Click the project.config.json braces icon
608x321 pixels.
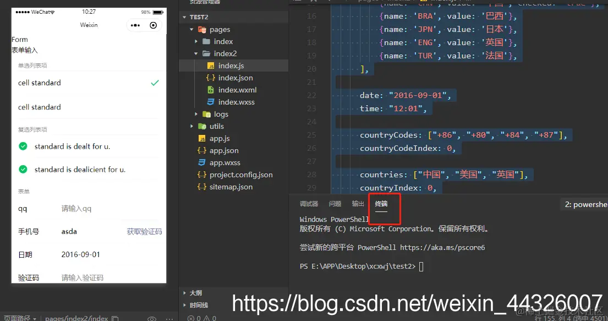pyautogui.click(x=202, y=175)
